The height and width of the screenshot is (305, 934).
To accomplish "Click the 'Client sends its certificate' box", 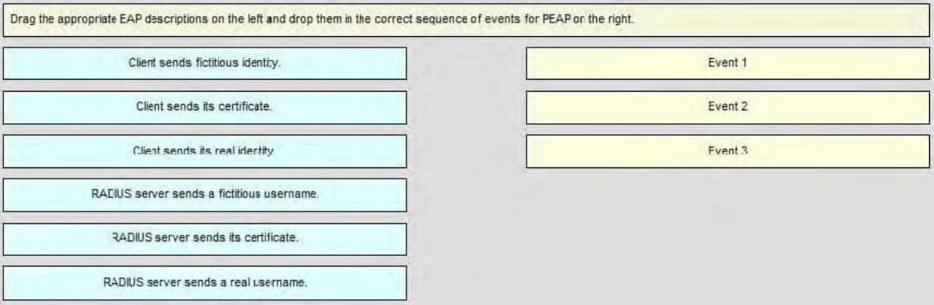I will tap(205, 107).
